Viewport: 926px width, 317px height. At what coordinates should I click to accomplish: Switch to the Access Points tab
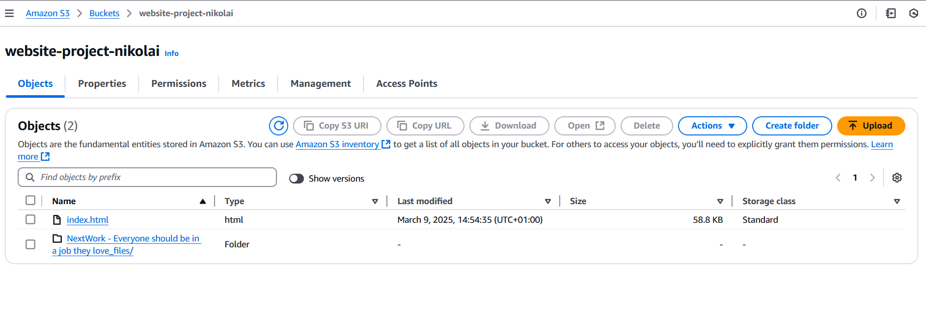[x=407, y=83]
